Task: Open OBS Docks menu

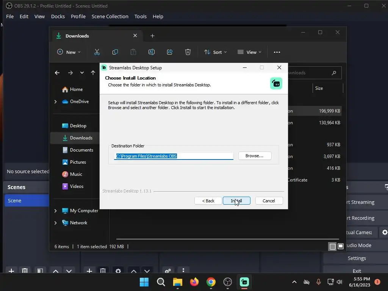Action: pyautogui.click(x=58, y=17)
